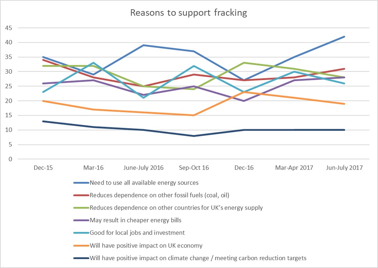
Task: Click the red legend swatch for fossil fuels dependence
Action: 80,195
